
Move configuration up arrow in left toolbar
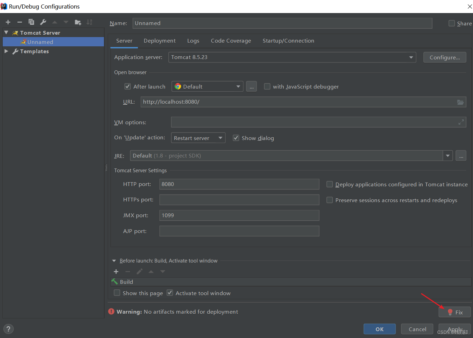55,22
